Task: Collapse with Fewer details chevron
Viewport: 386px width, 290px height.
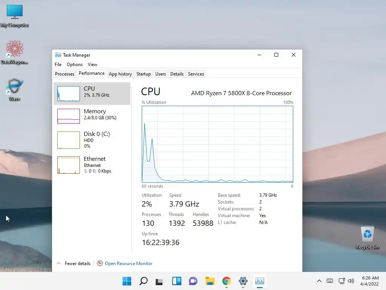Action: point(58,263)
